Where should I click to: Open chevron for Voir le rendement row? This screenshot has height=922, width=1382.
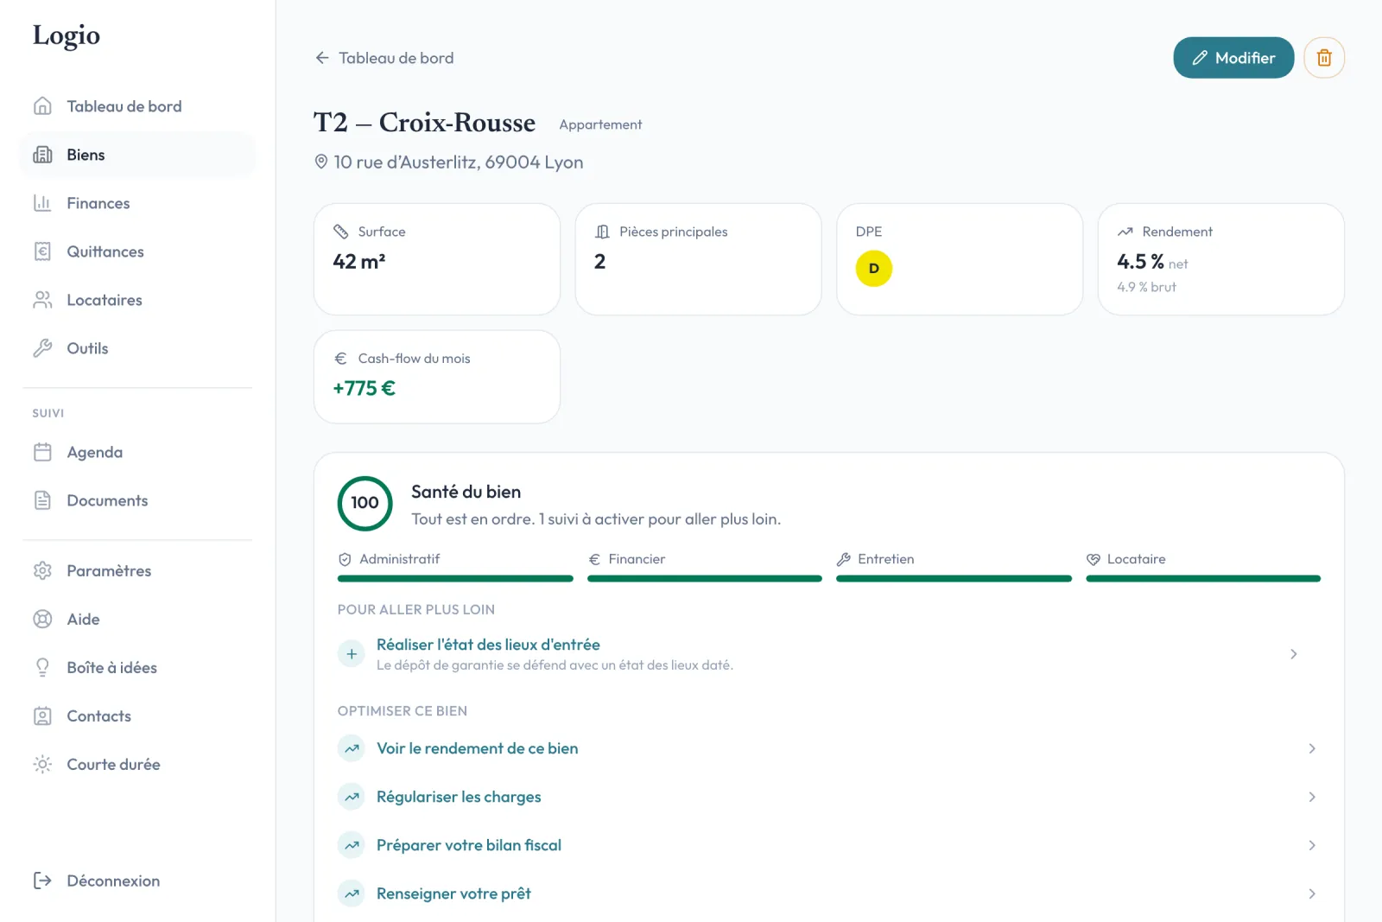tap(1311, 748)
